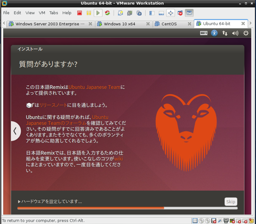Image resolution: width=256 pixels, height=224 pixels.
Task: Click the Restart guest toolbar icon
Action: pos(107,13)
